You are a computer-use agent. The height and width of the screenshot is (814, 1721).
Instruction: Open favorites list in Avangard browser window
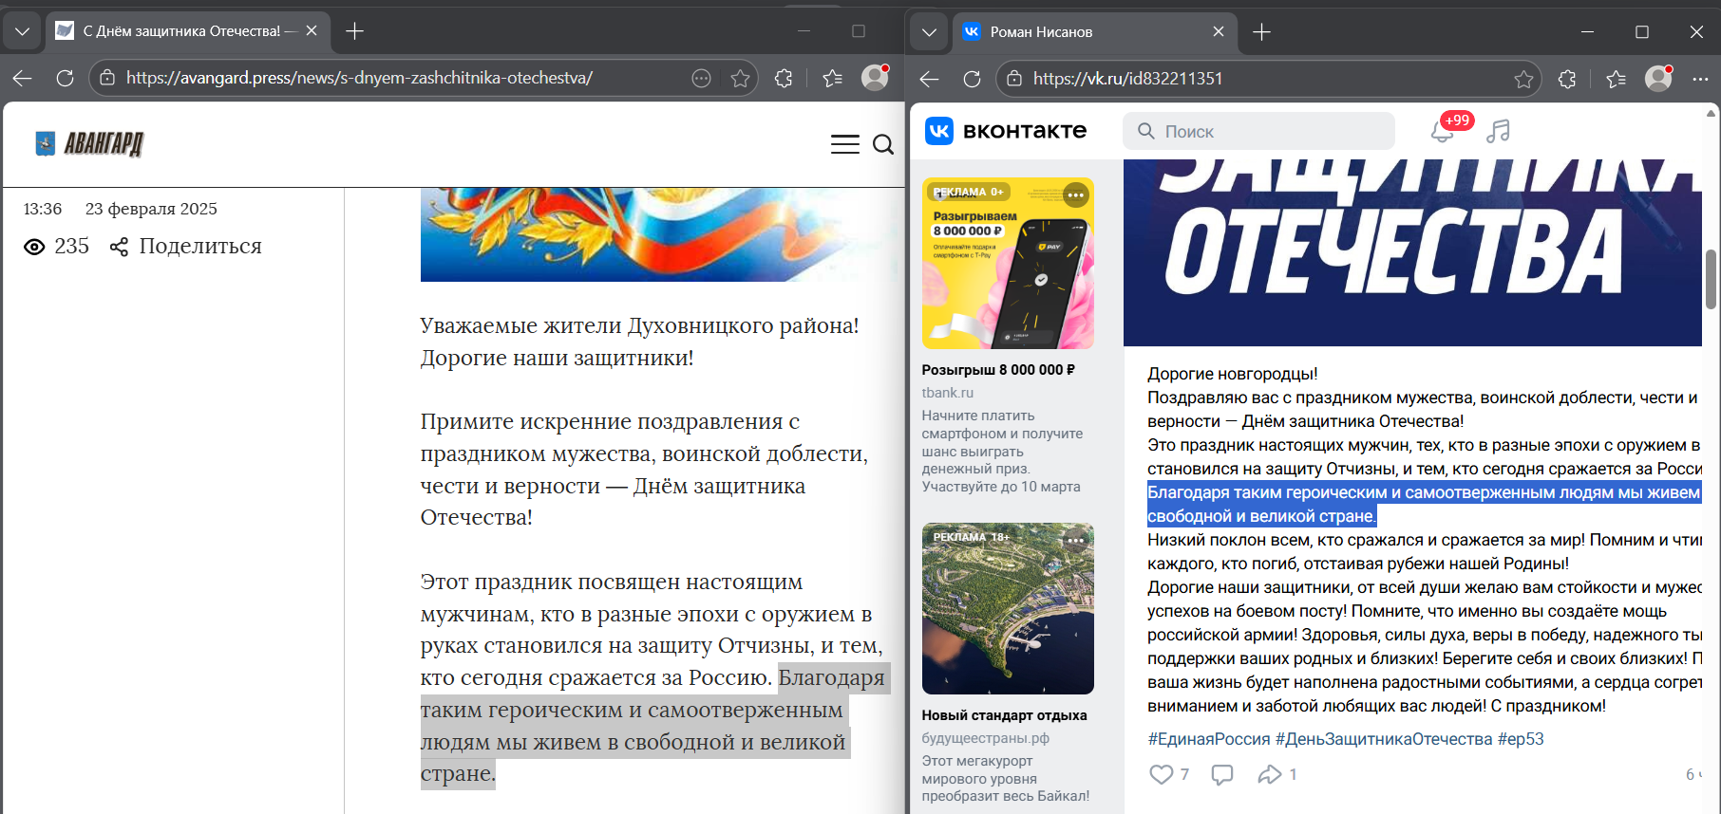(833, 79)
